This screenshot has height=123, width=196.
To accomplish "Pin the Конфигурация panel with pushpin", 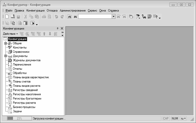I will point(58,29).
